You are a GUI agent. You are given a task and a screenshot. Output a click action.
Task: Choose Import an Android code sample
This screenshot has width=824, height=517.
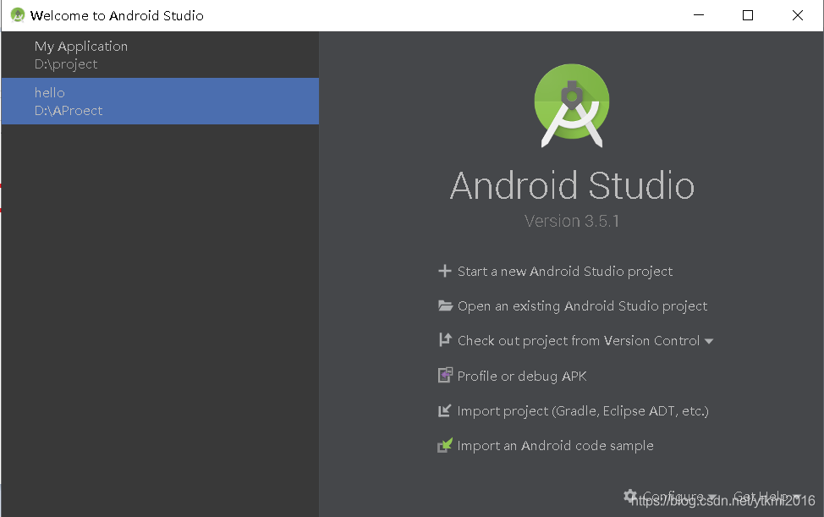555,445
